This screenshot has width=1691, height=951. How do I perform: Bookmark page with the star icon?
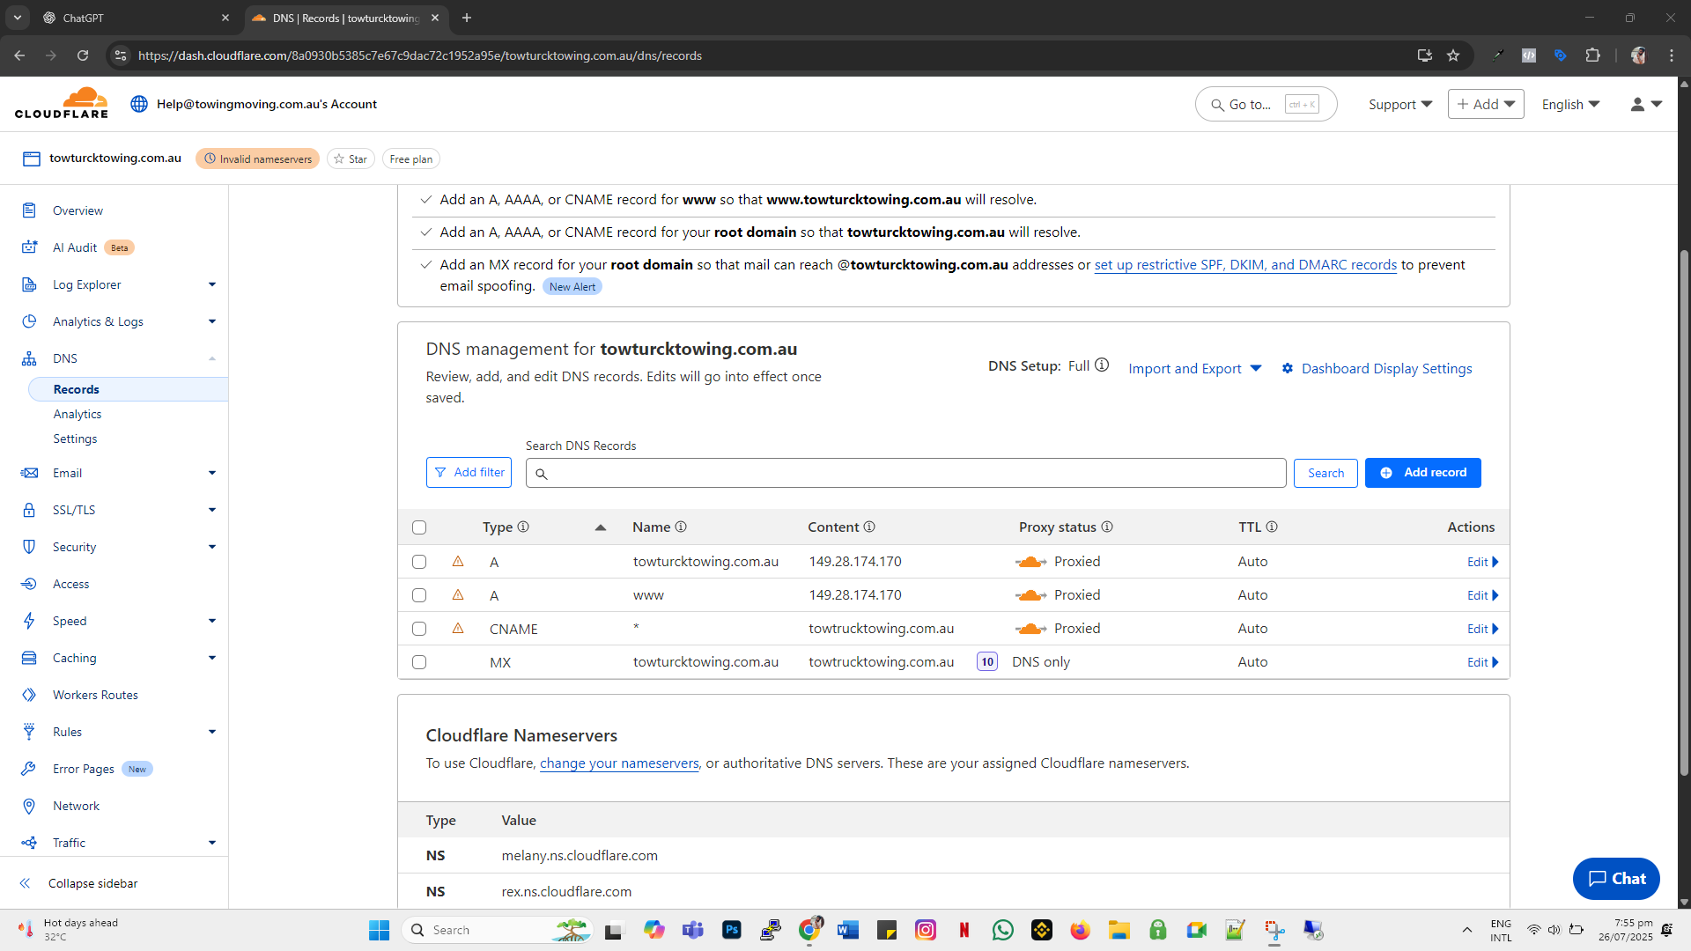(x=1453, y=55)
